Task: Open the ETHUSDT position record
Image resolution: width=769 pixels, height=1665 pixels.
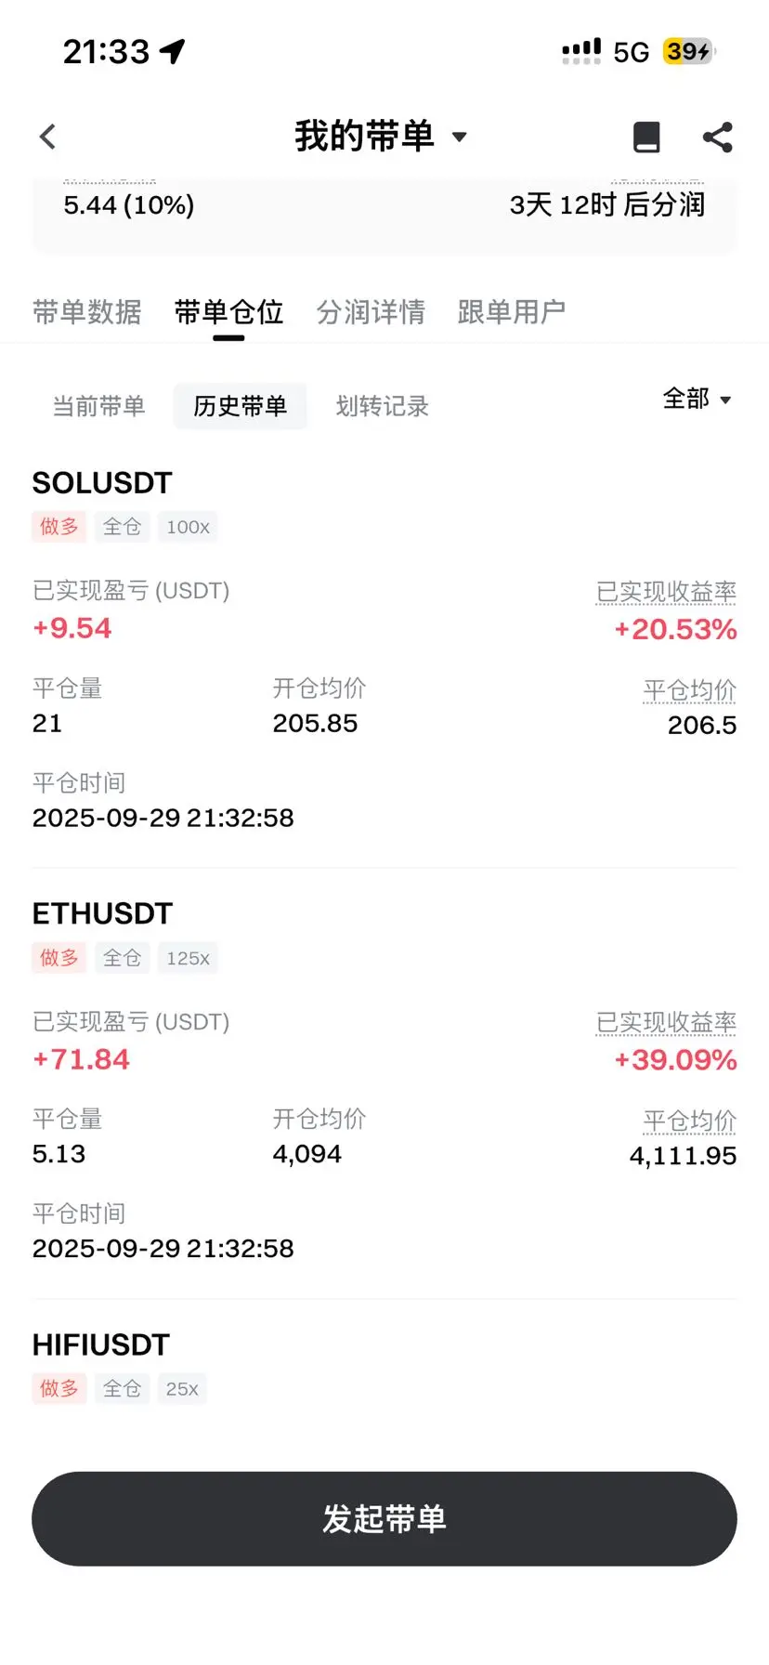Action: pyautogui.click(x=384, y=1082)
